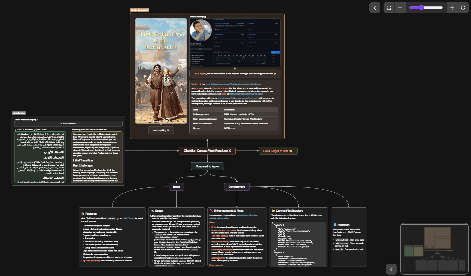471x276 pixels.
Task: Click the Canvas File Structure heading
Action: (289, 211)
